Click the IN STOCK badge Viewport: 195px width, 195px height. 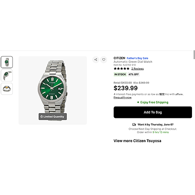coord(120,75)
